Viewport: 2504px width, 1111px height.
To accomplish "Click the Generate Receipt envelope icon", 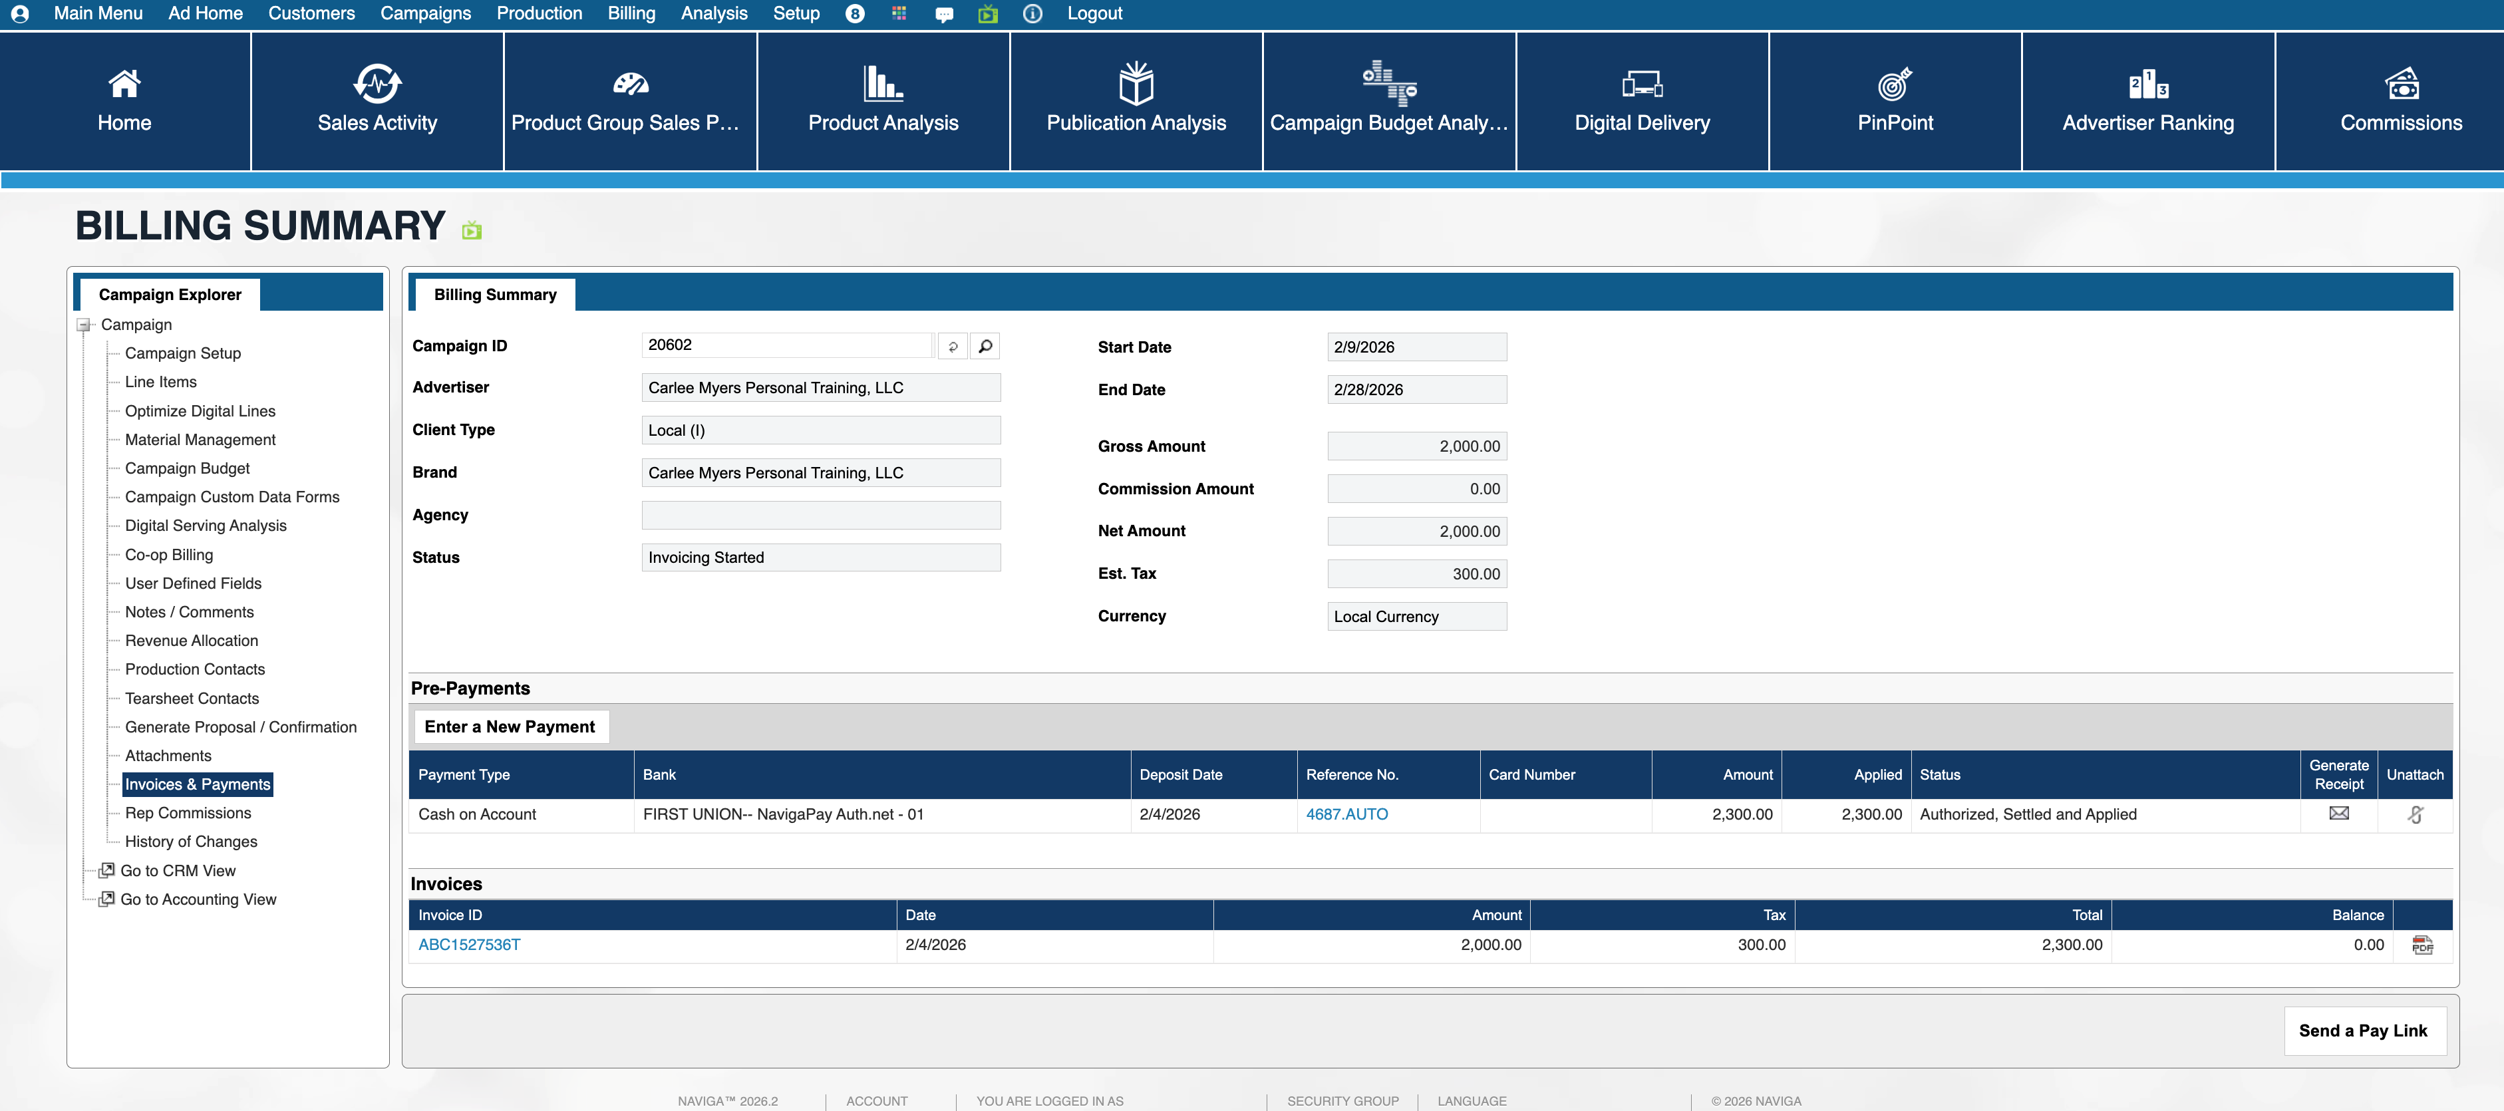I will pyautogui.click(x=2339, y=814).
